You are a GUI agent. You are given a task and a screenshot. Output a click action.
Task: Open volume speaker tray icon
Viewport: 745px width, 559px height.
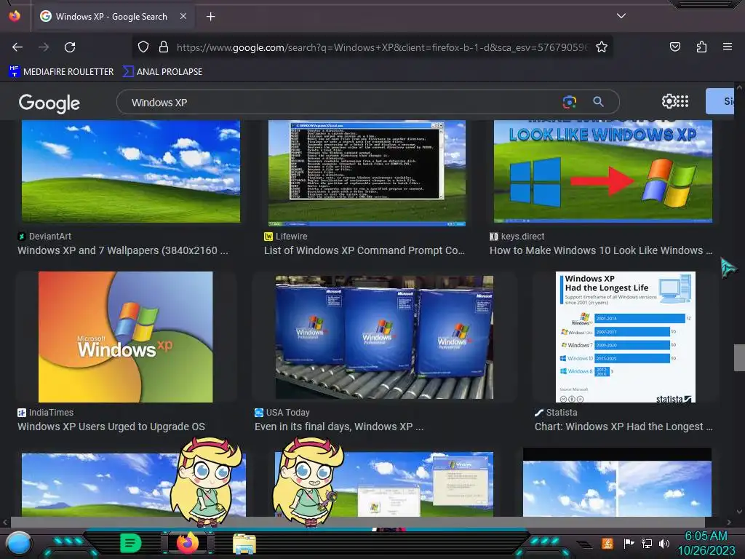click(x=664, y=543)
